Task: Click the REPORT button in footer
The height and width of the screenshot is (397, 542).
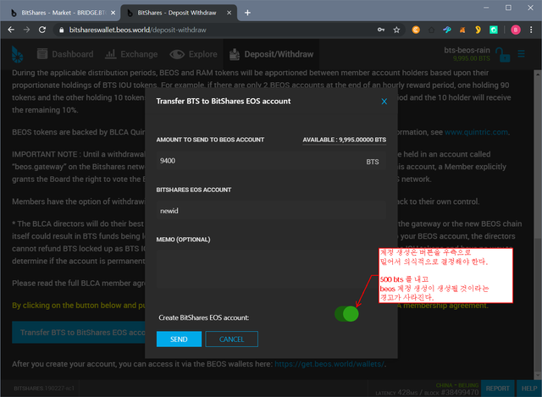Action: 497,389
